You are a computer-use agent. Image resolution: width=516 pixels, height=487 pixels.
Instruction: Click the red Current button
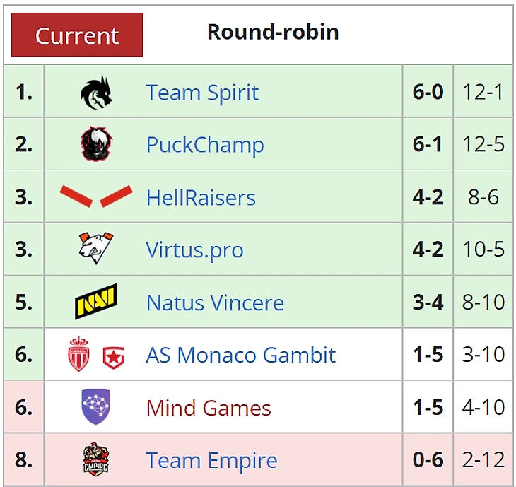pyautogui.click(x=77, y=35)
